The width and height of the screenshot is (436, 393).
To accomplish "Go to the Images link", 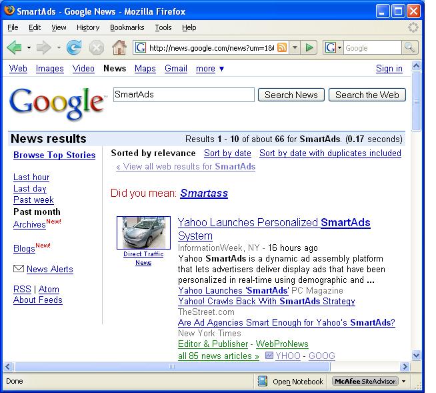I will 50,69.
